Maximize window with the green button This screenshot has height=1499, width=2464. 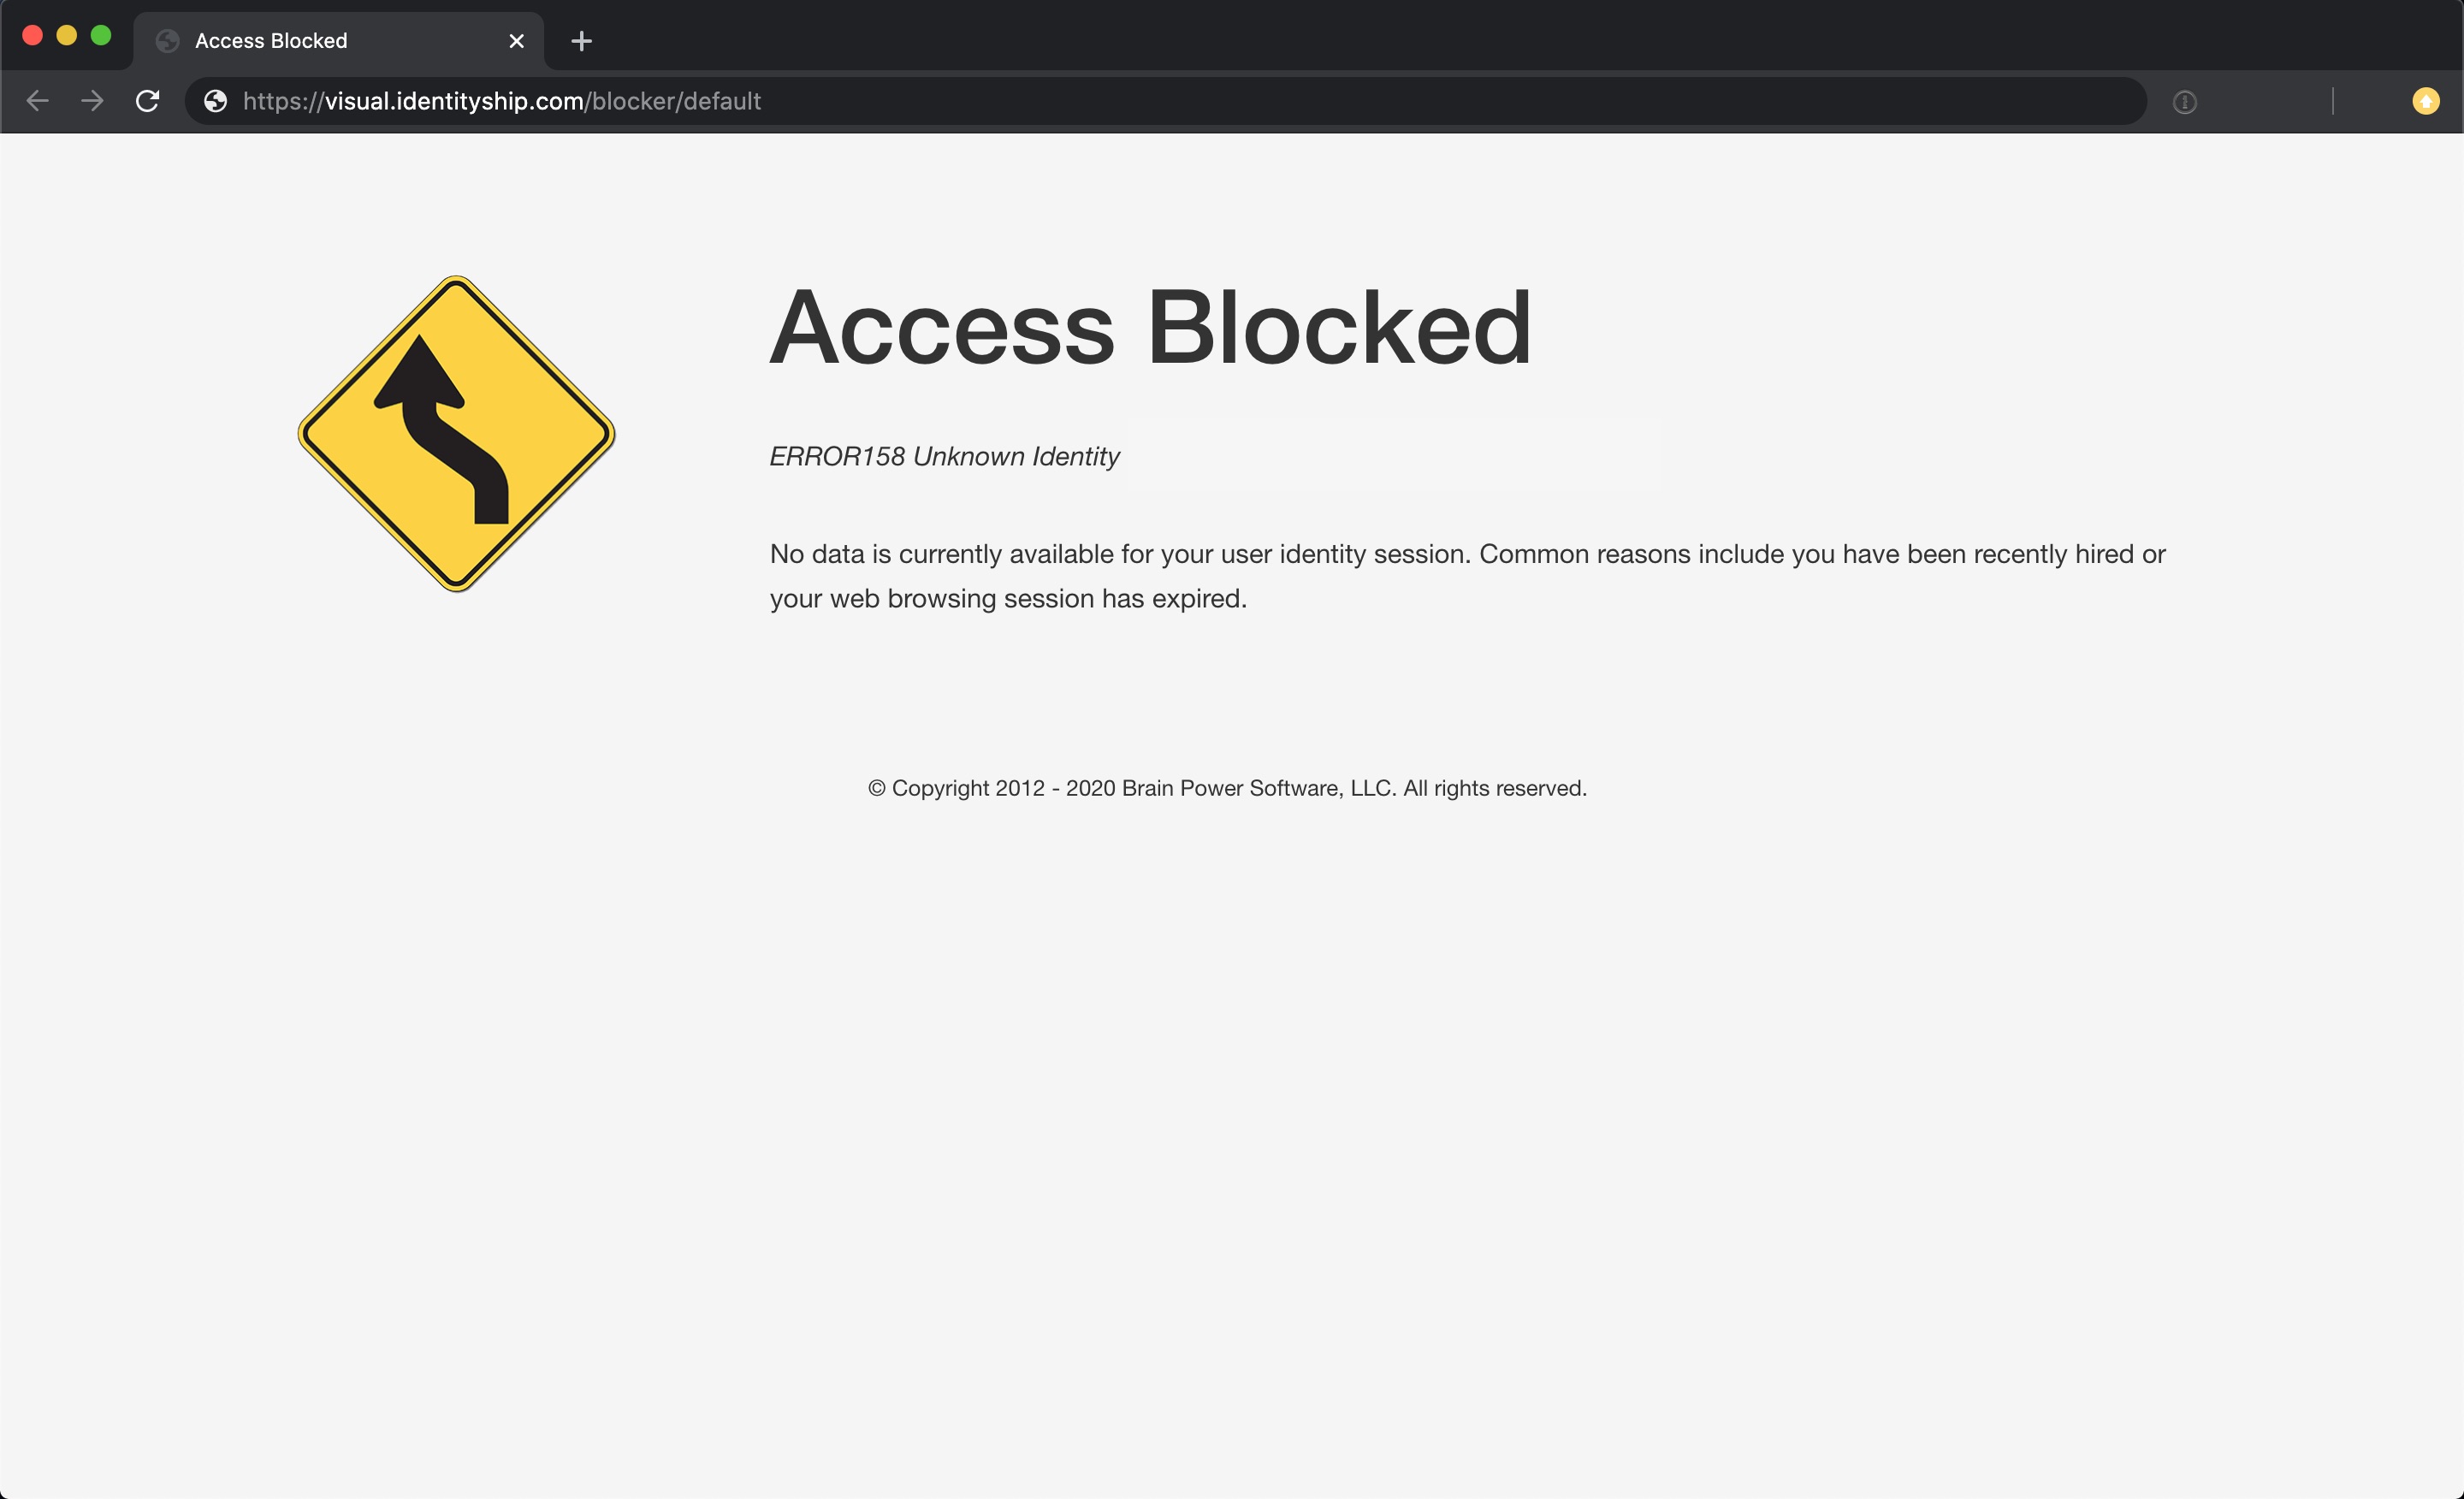(x=101, y=36)
